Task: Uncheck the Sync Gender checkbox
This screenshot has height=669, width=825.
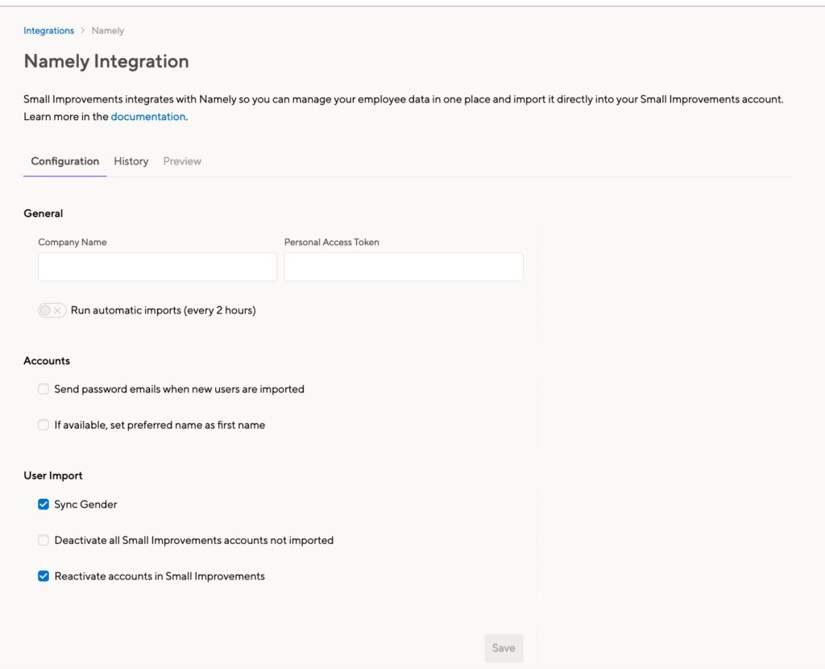Action: pos(44,505)
